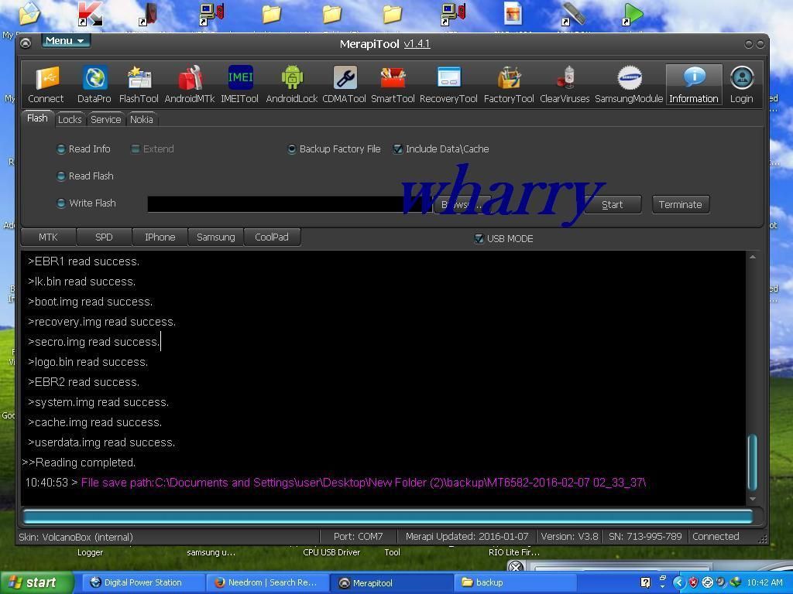793x594 pixels.
Task: Click the 'system.img read success.' log line
Action: point(98,402)
